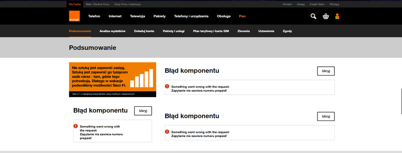Click the "Sieć nr 1 z największą liczbą klientów" footnote

point(103,94)
